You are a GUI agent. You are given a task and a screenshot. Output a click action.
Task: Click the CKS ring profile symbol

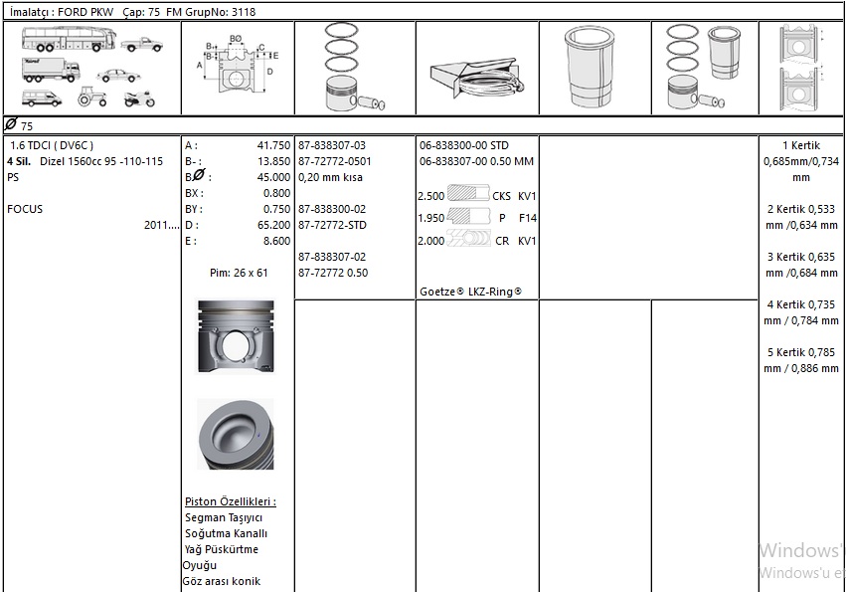click(469, 196)
